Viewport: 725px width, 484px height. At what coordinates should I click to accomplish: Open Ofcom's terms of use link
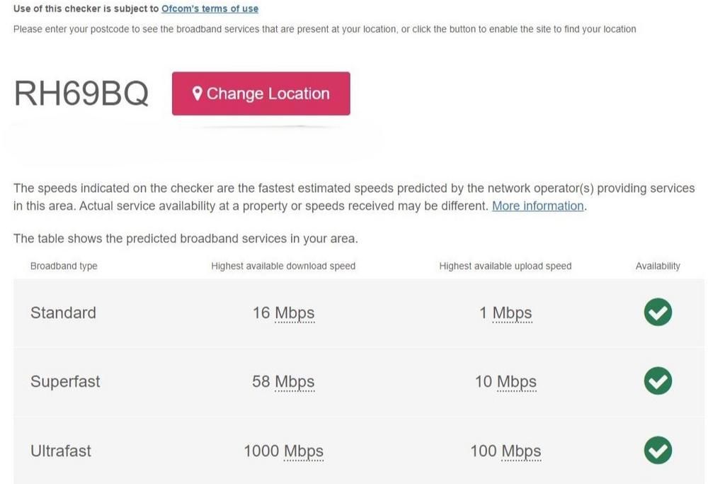(x=210, y=9)
